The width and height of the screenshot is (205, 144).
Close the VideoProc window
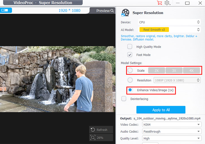200,3
